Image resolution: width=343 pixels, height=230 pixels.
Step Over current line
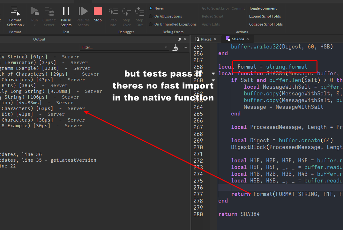126,16
